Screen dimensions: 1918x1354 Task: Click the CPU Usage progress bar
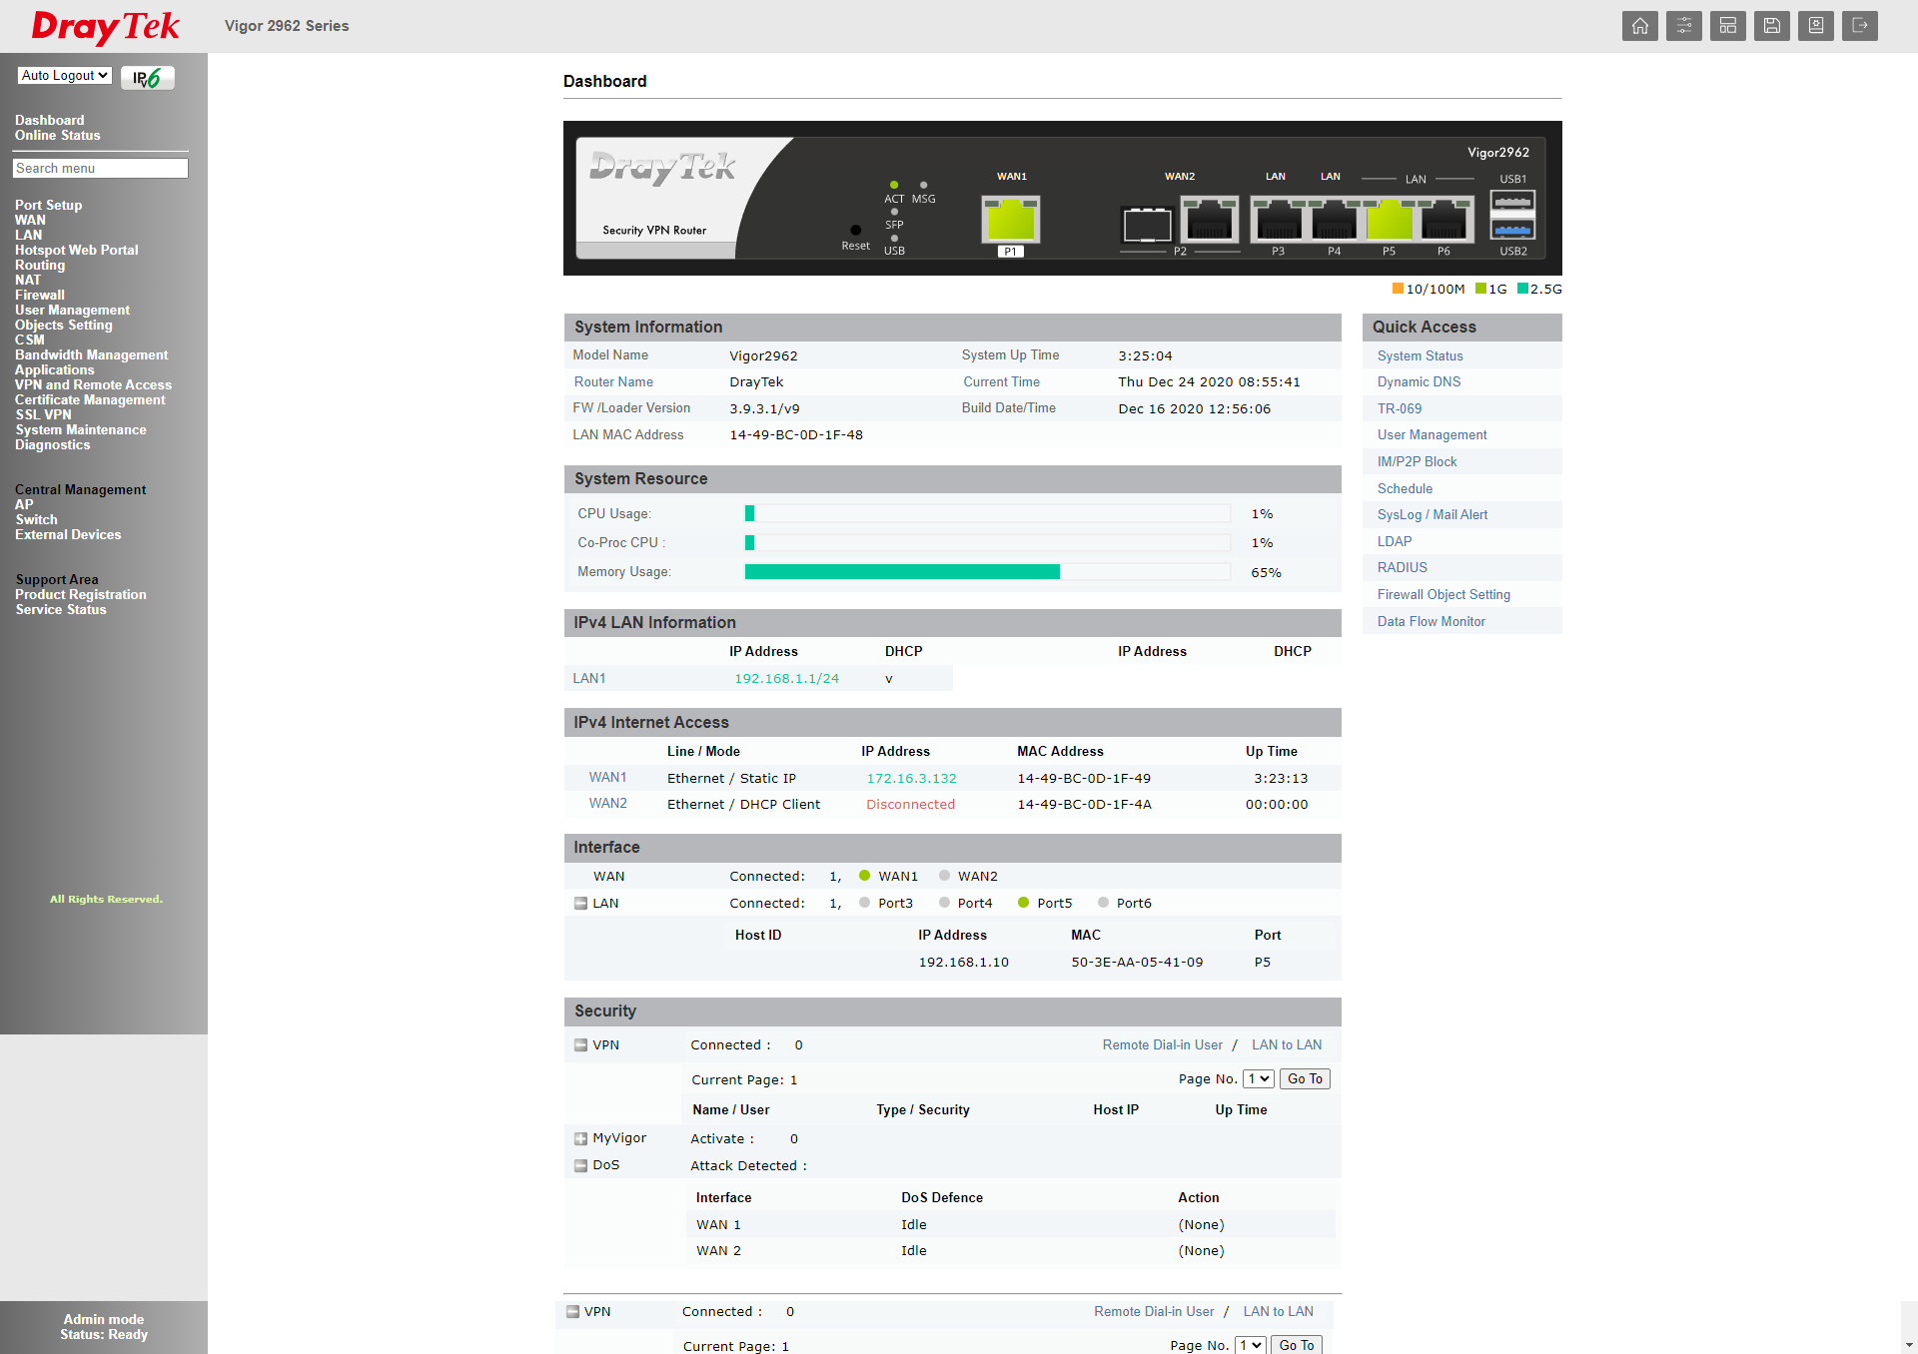point(987,514)
